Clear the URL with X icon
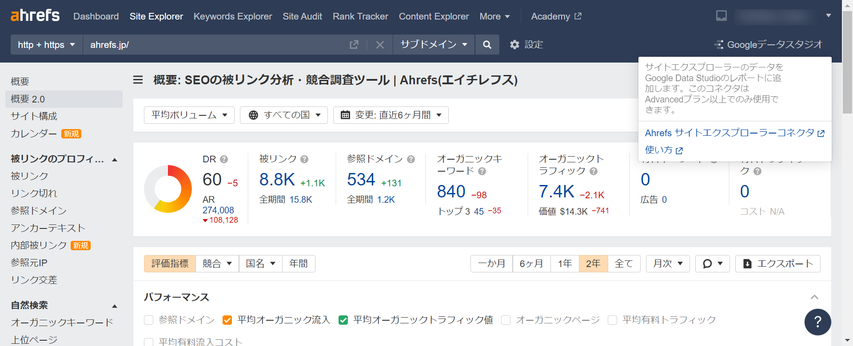 tap(380, 45)
